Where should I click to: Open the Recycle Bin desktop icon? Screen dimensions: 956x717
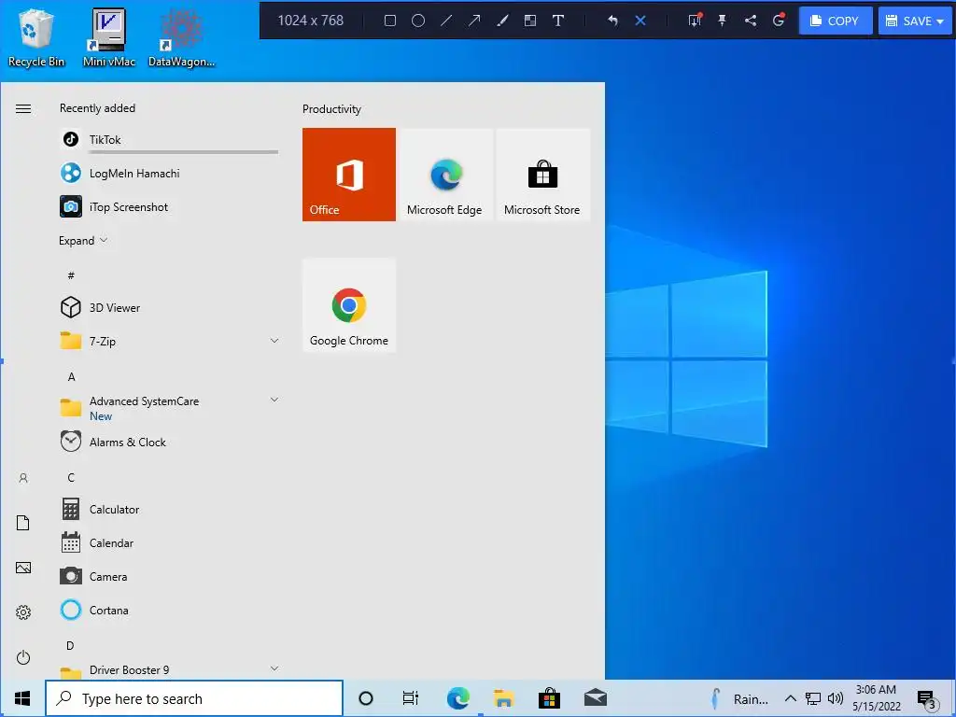click(x=36, y=37)
